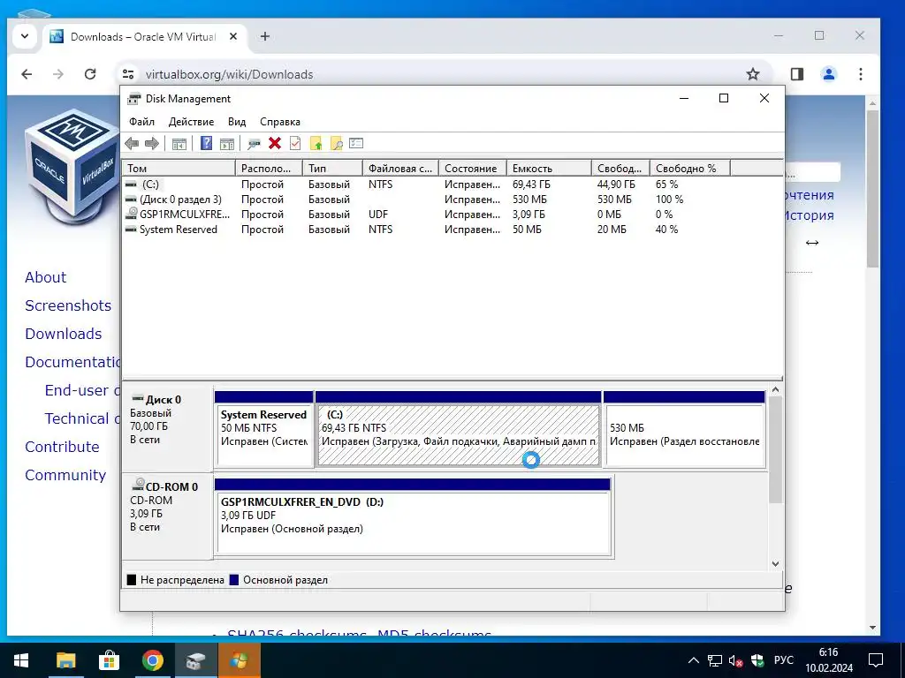Reload the page in Chrome
The height and width of the screenshot is (678, 905).
point(90,74)
